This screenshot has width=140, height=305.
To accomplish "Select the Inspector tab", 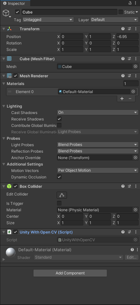I will point(15,3).
